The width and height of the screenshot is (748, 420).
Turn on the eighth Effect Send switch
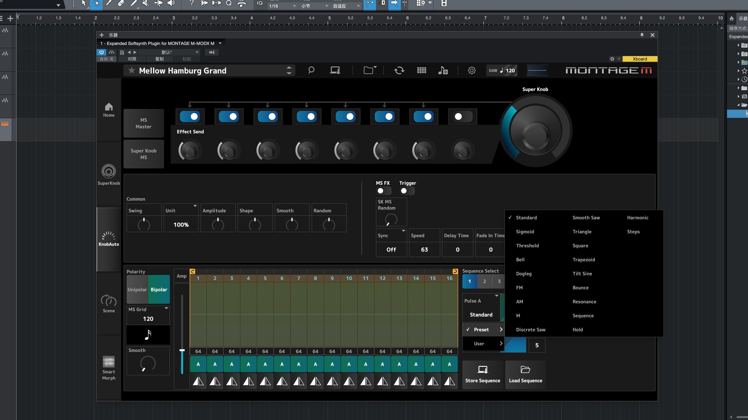(462, 117)
